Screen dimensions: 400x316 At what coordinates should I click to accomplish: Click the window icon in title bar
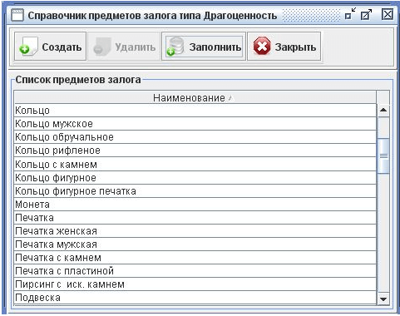pos(17,15)
